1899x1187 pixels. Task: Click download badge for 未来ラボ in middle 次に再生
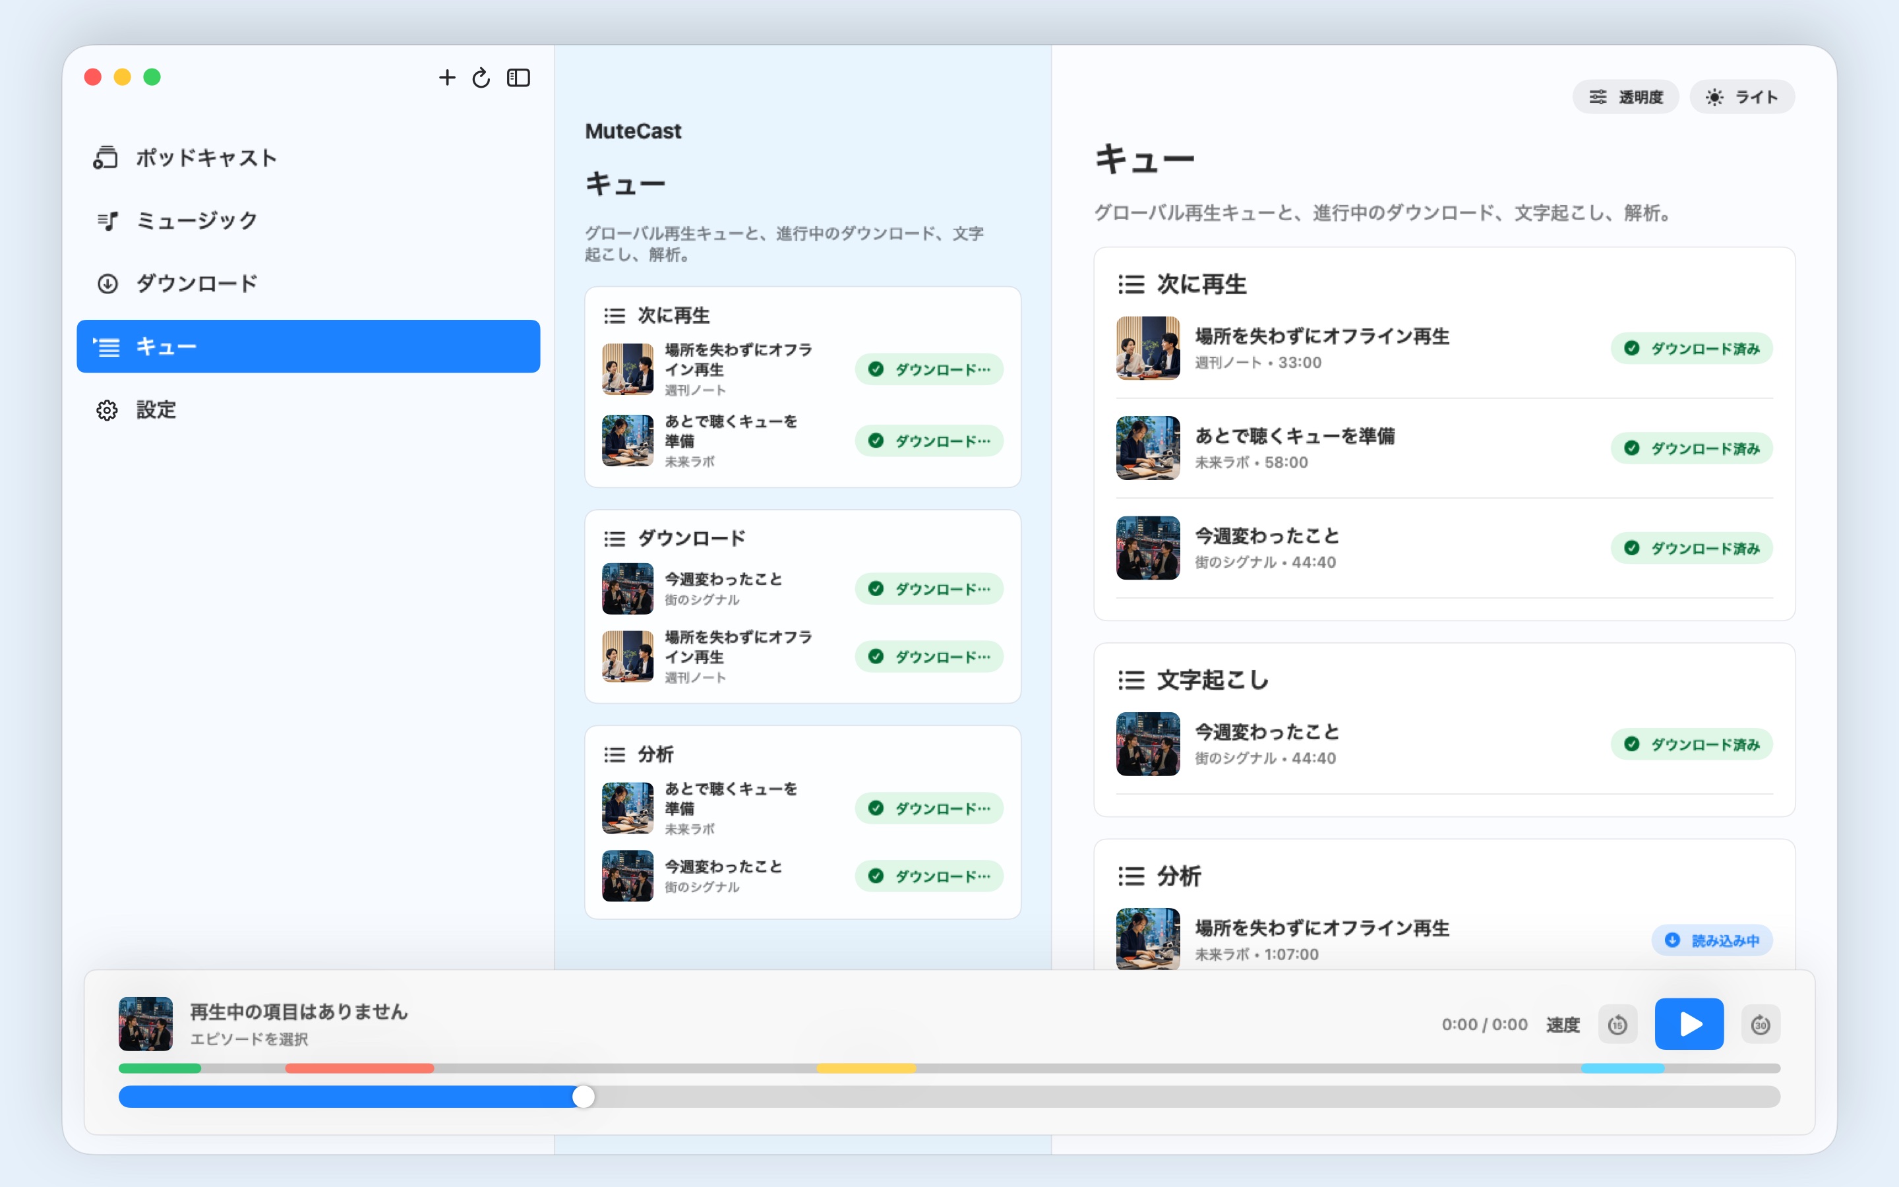click(x=928, y=441)
